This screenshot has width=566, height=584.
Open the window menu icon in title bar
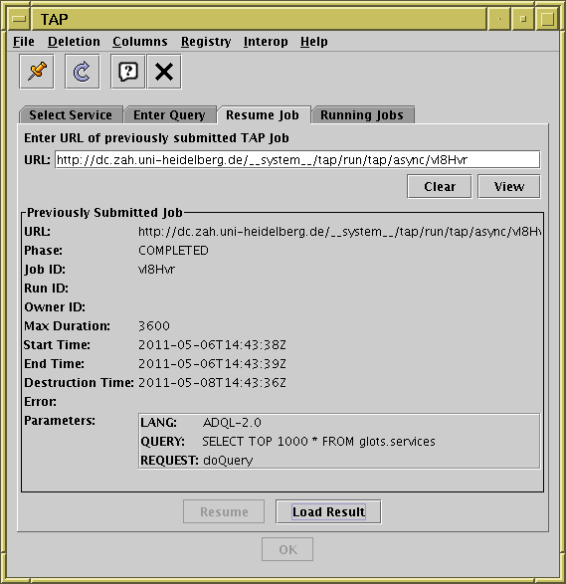click(19, 19)
